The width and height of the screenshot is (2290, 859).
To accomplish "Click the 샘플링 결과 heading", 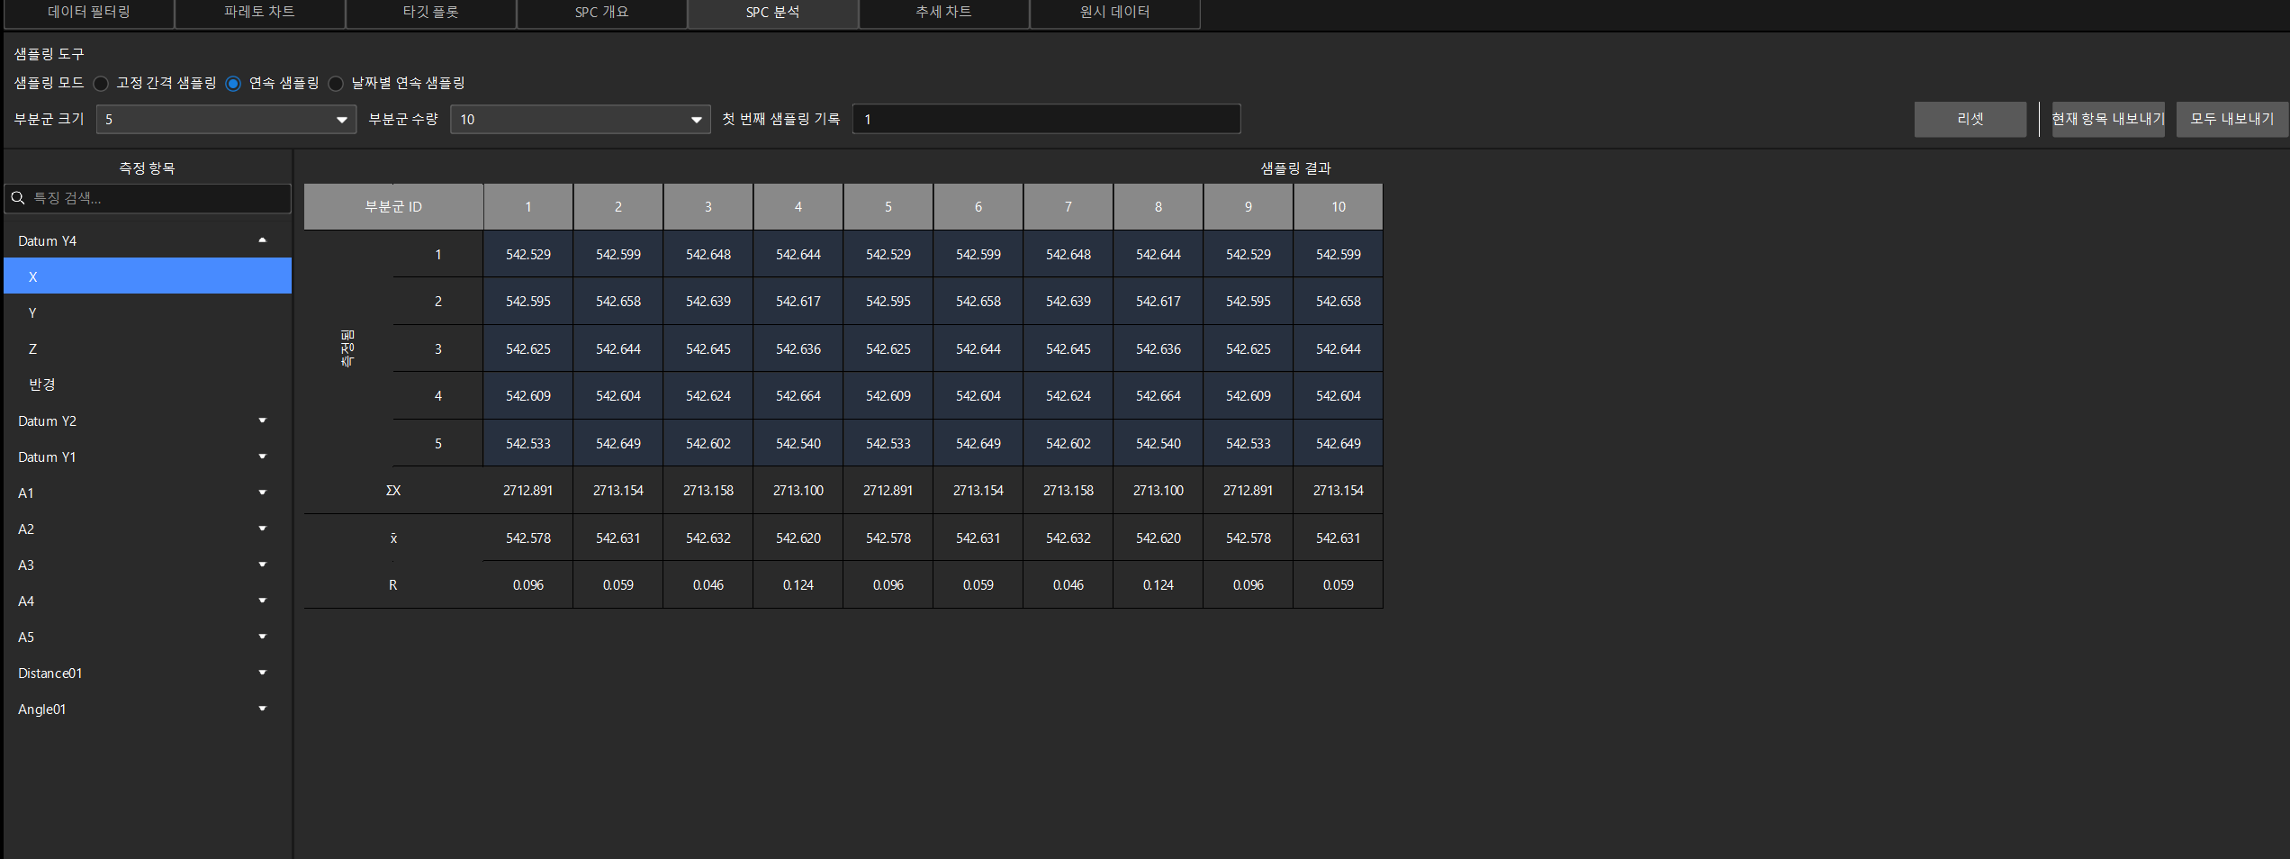I will [x=1295, y=168].
